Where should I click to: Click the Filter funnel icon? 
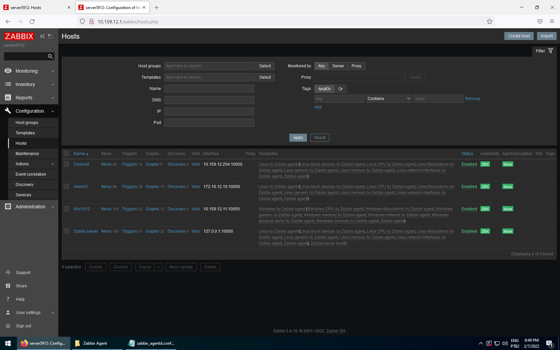pyautogui.click(x=550, y=51)
